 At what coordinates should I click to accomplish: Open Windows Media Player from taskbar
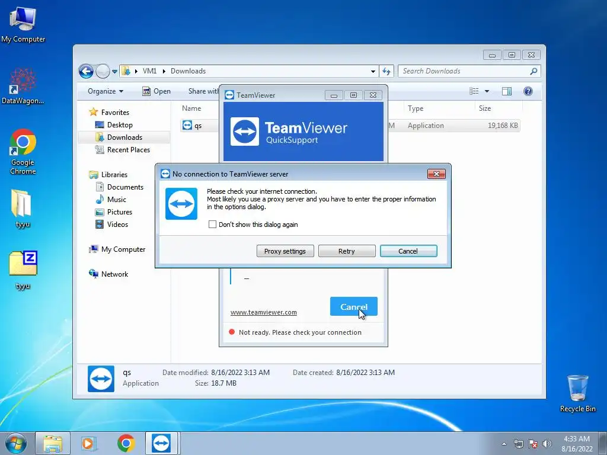coord(89,443)
